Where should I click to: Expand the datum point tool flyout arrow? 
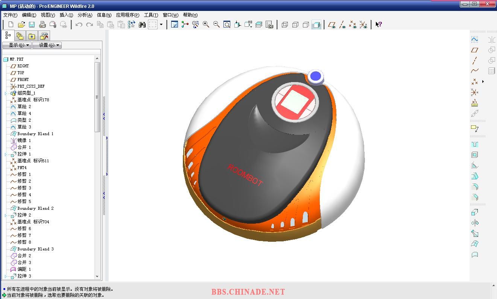click(x=483, y=81)
